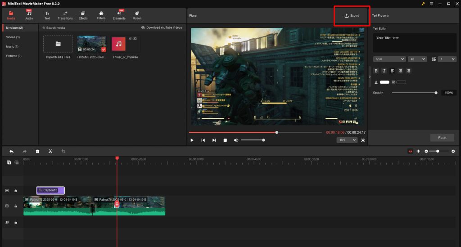
Task: Open the font size 48 dropdown
Action: (x=417, y=59)
